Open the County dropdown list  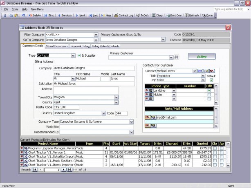coord(116,102)
